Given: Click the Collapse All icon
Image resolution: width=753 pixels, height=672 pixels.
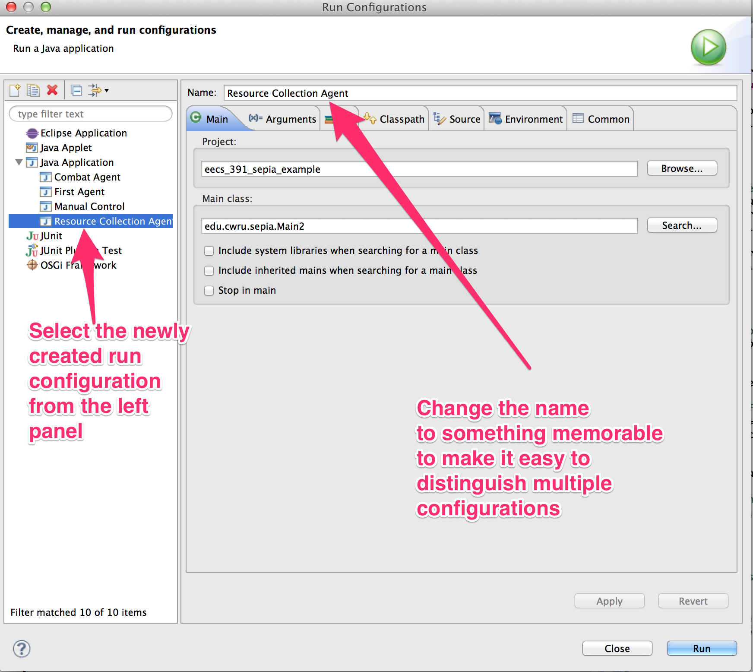Looking at the screenshot, I should (x=77, y=90).
